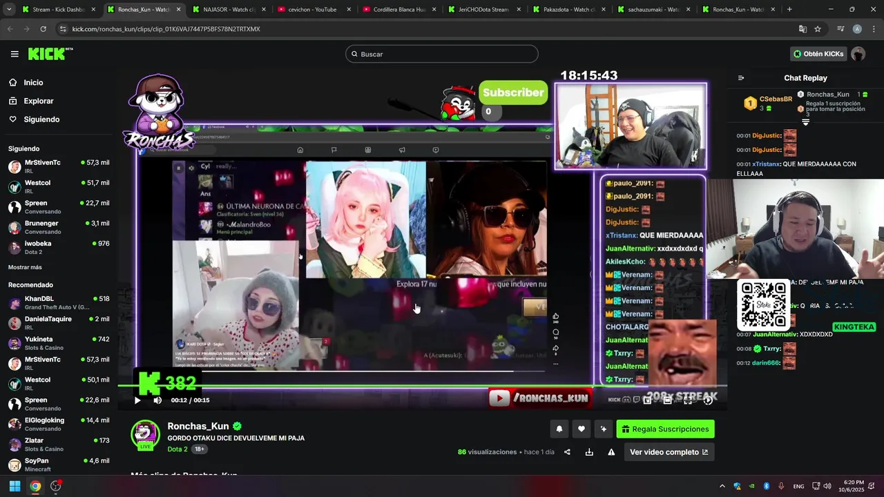Click Mostrar más under Siguiendo
The image size is (884, 497).
pos(25,267)
